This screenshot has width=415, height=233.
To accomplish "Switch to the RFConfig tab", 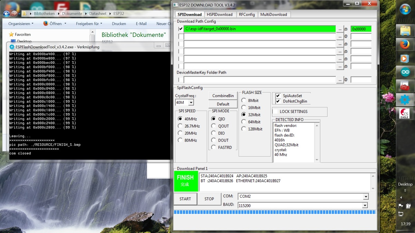I will (x=247, y=14).
